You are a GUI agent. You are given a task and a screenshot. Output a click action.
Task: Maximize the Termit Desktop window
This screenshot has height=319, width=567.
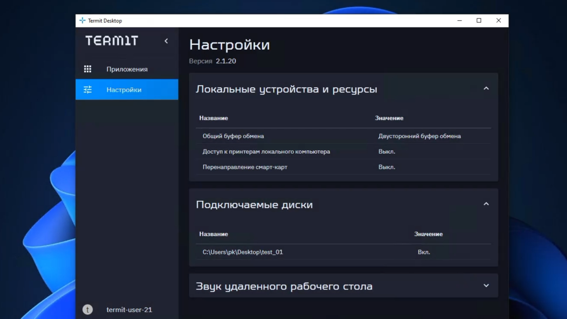click(x=479, y=21)
